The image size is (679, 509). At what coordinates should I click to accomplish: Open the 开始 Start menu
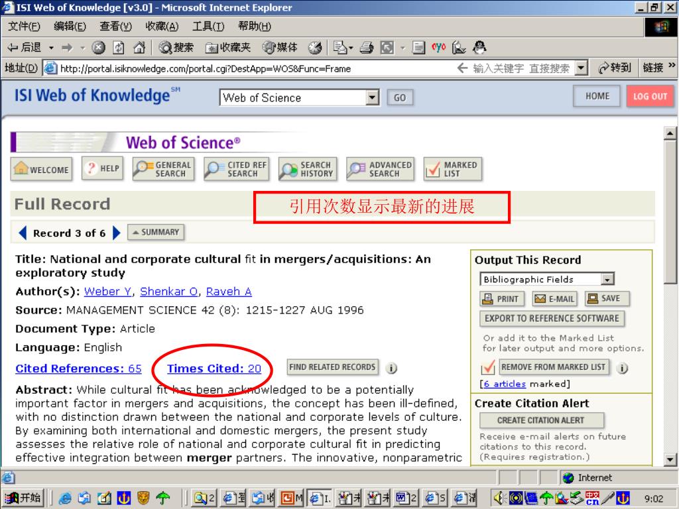click(25, 498)
